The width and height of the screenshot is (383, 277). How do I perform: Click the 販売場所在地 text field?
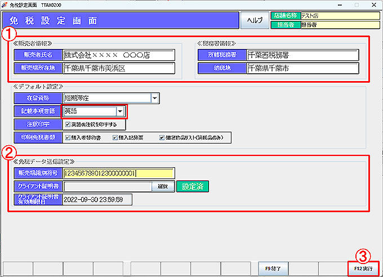[x=119, y=68]
